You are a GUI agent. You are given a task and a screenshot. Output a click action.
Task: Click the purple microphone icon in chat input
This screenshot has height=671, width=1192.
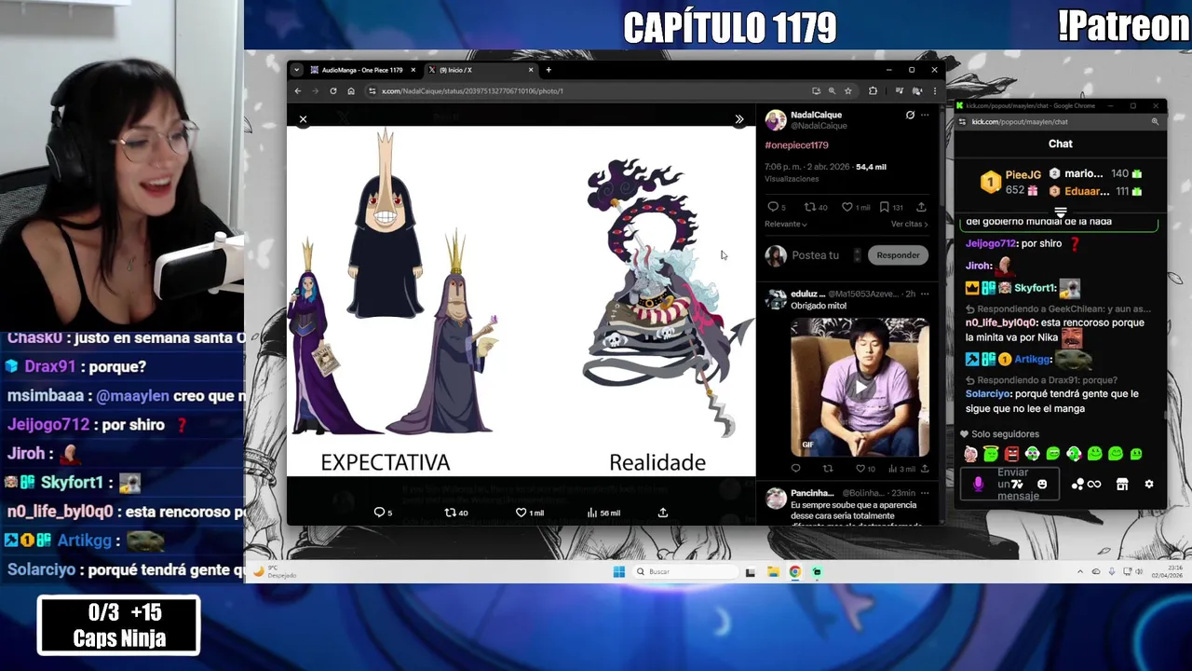[x=978, y=485]
